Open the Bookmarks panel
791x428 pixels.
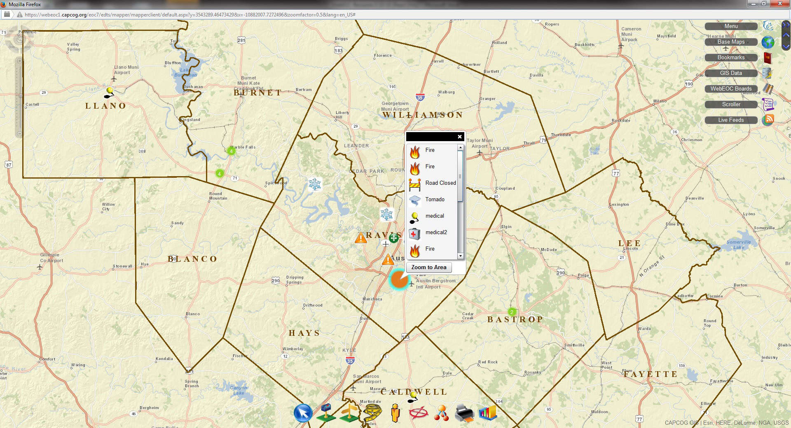[x=731, y=58]
